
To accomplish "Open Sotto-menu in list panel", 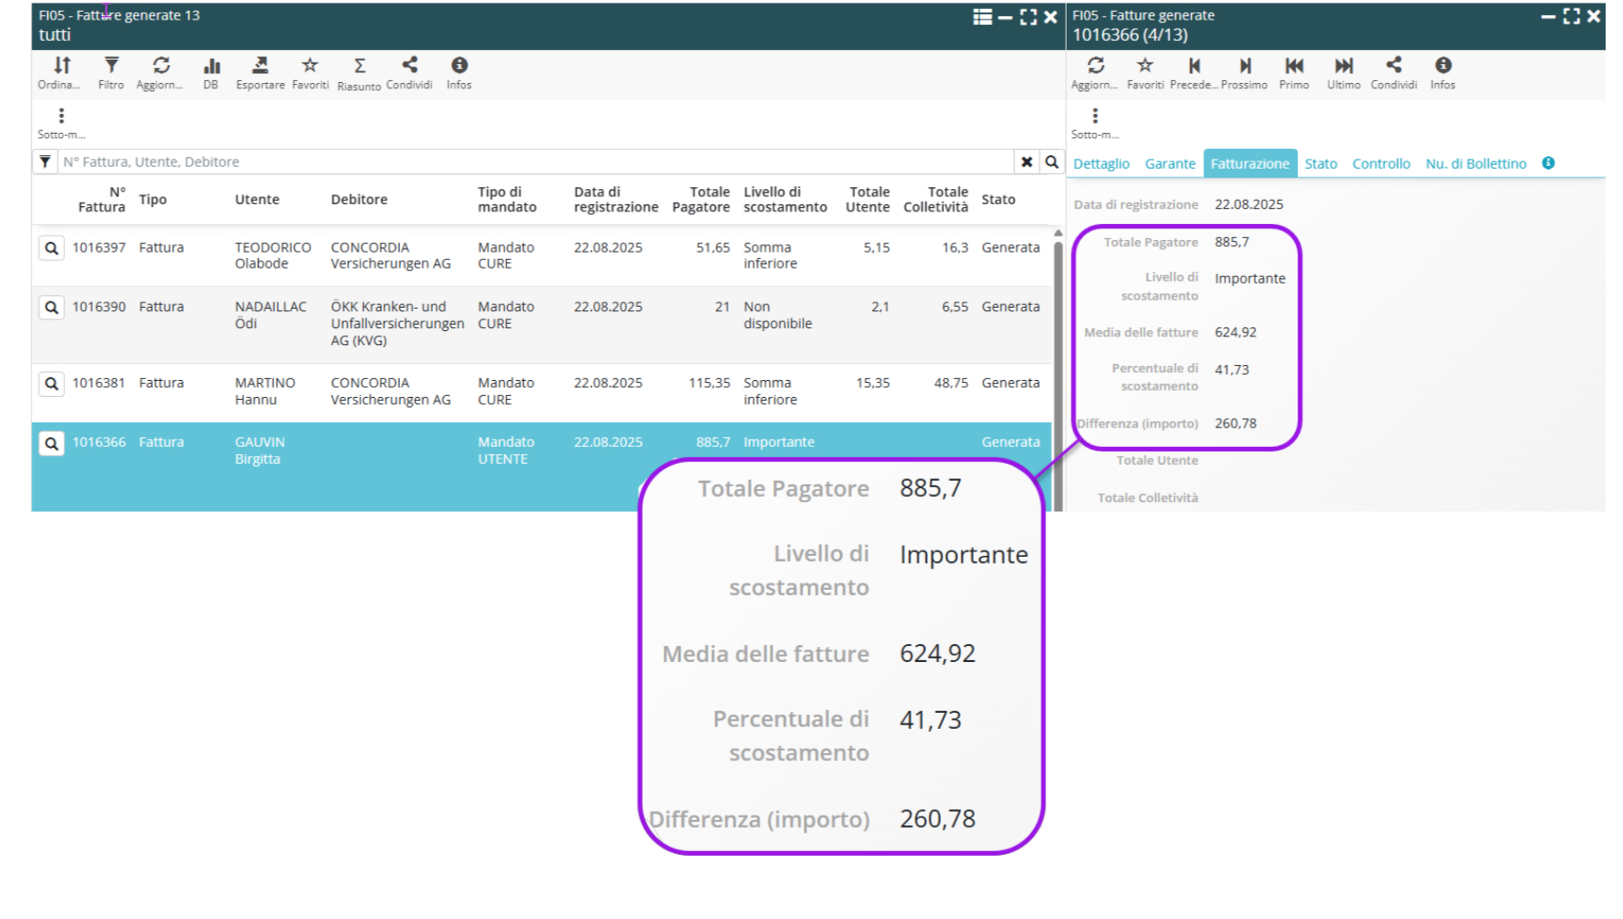I will [61, 116].
